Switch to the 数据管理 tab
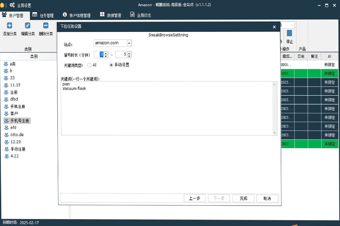The height and width of the screenshot is (226, 340). (x=111, y=15)
